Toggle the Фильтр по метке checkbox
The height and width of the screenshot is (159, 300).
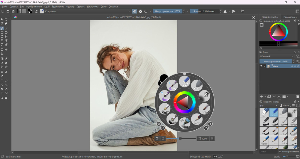point(280,152)
